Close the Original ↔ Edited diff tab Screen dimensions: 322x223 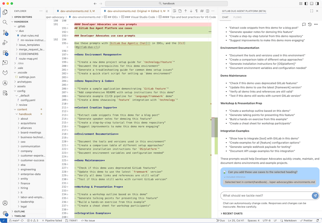[169, 11]
